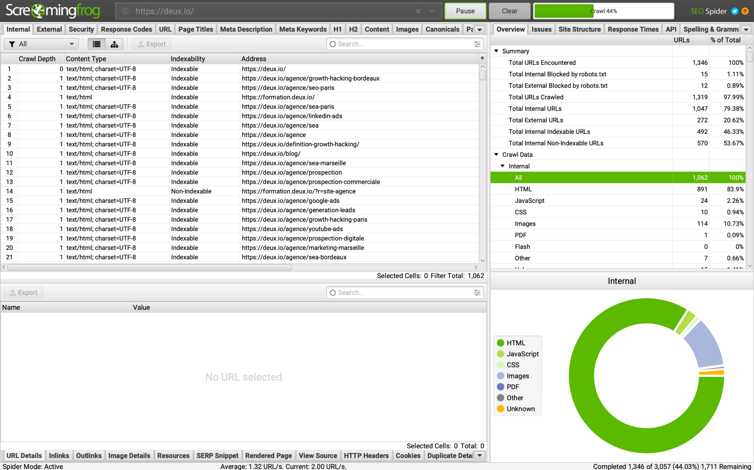
Task: Click the lower Export button
Action: [x=24, y=293]
